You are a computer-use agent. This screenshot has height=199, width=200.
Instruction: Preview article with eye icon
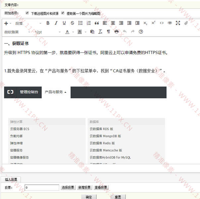click(170, 23)
